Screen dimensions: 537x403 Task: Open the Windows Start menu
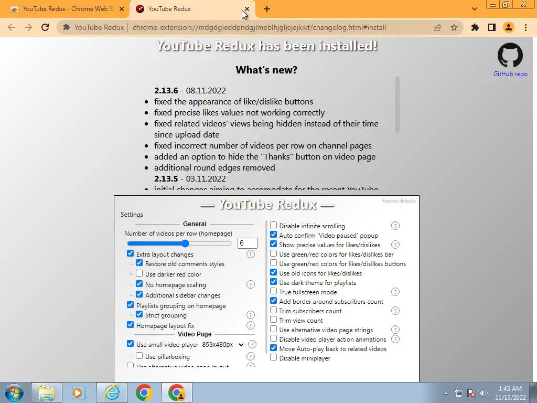14,393
